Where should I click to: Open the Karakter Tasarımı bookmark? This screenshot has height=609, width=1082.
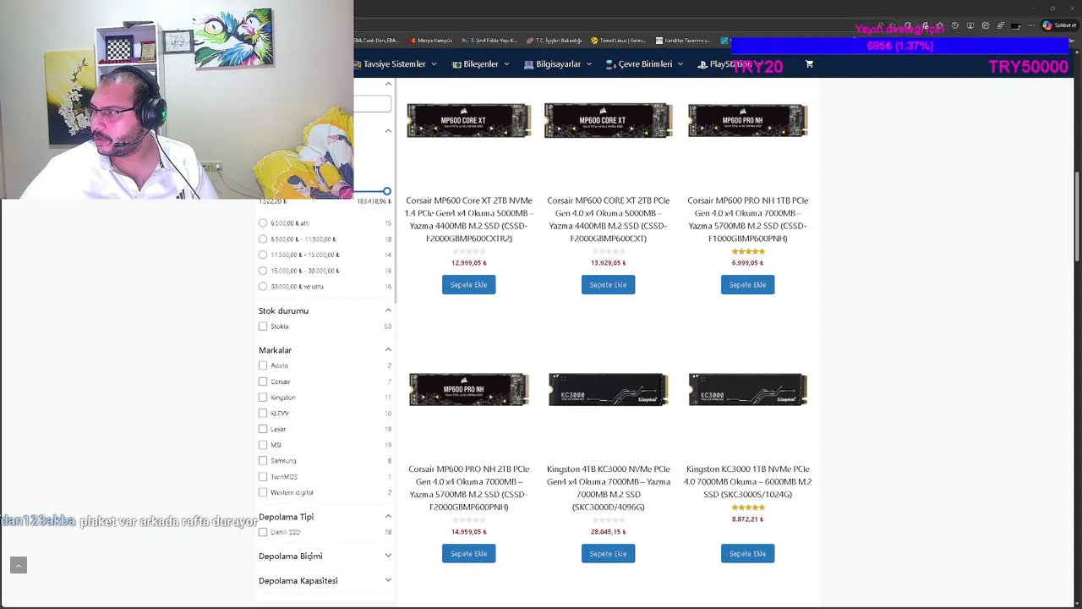683,41
